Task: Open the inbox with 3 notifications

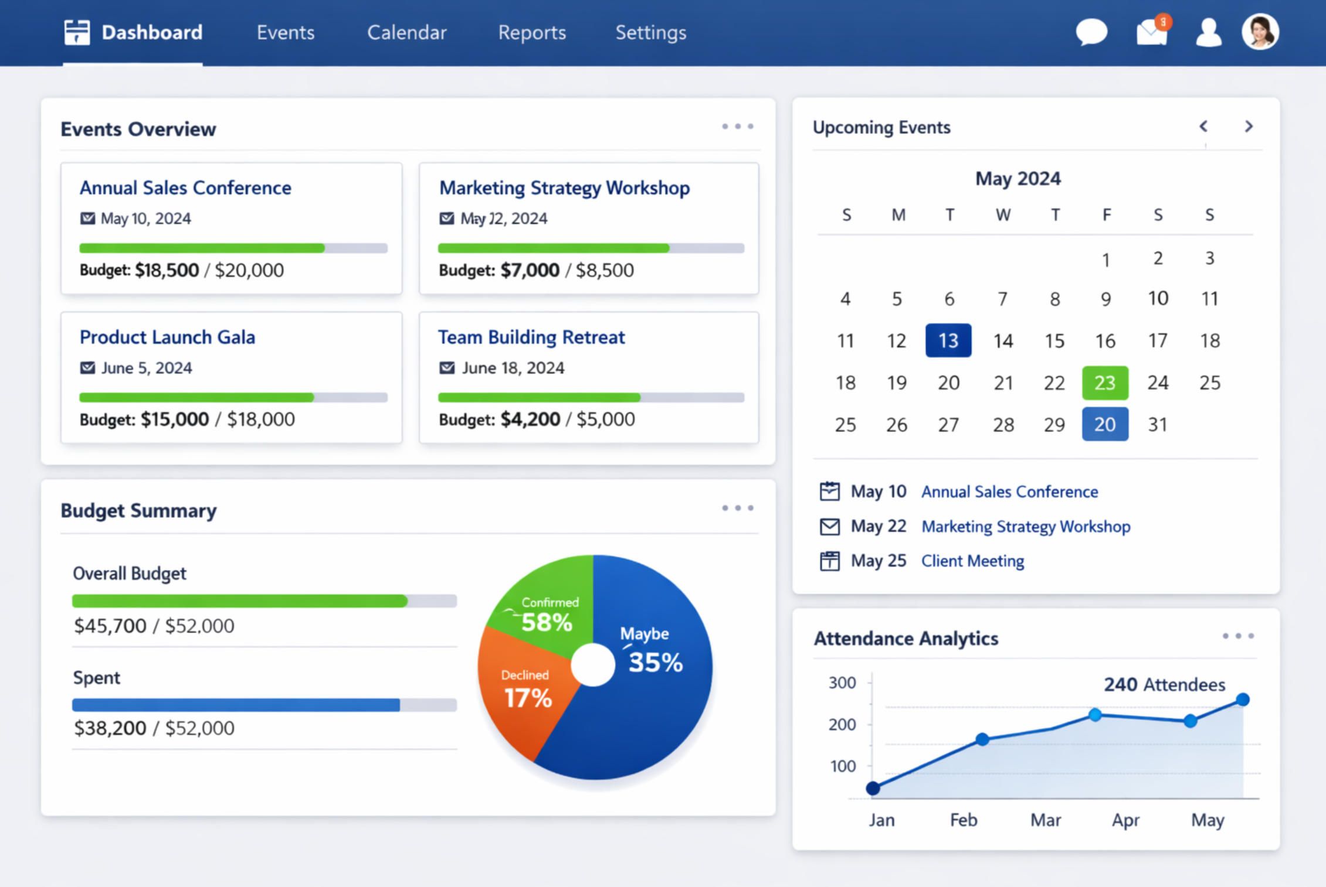Action: tap(1151, 34)
